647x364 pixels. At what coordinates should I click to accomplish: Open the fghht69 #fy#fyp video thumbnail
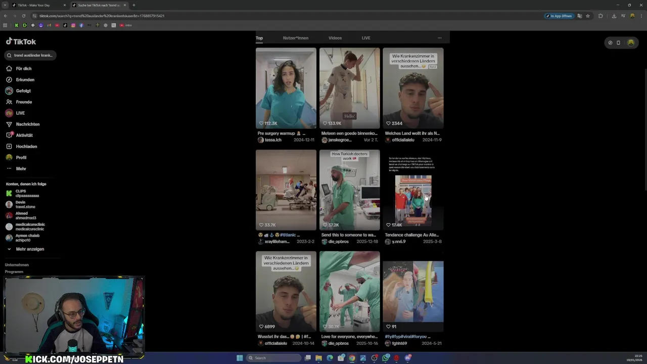pyautogui.click(x=413, y=291)
